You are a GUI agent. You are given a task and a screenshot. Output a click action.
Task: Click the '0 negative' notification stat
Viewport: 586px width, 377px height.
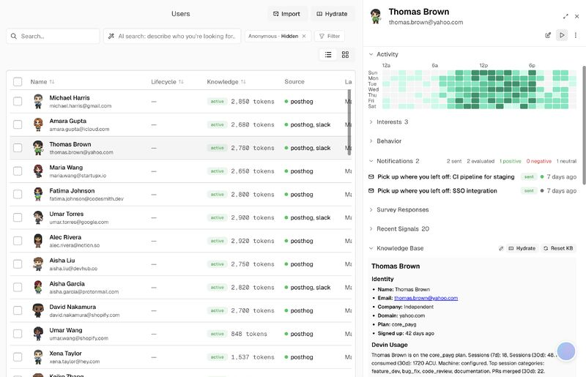(539, 161)
